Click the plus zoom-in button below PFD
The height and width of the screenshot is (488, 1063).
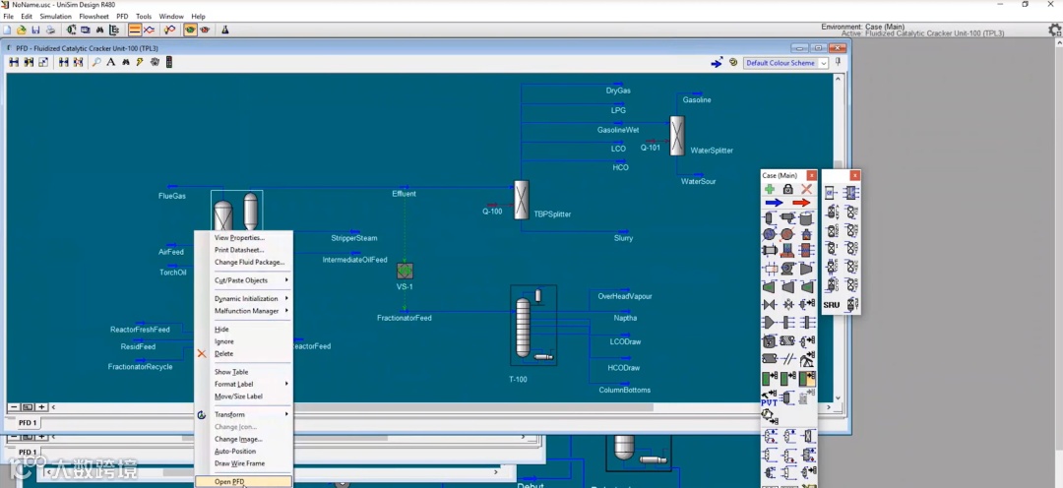[x=41, y=407]
